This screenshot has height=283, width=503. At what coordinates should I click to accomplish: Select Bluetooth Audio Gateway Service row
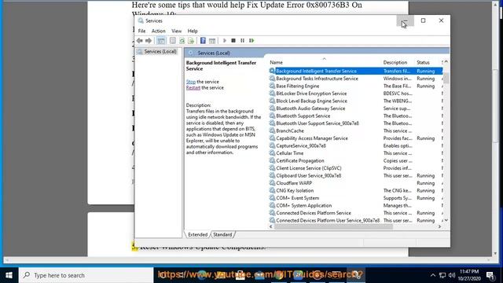point(356,108)
